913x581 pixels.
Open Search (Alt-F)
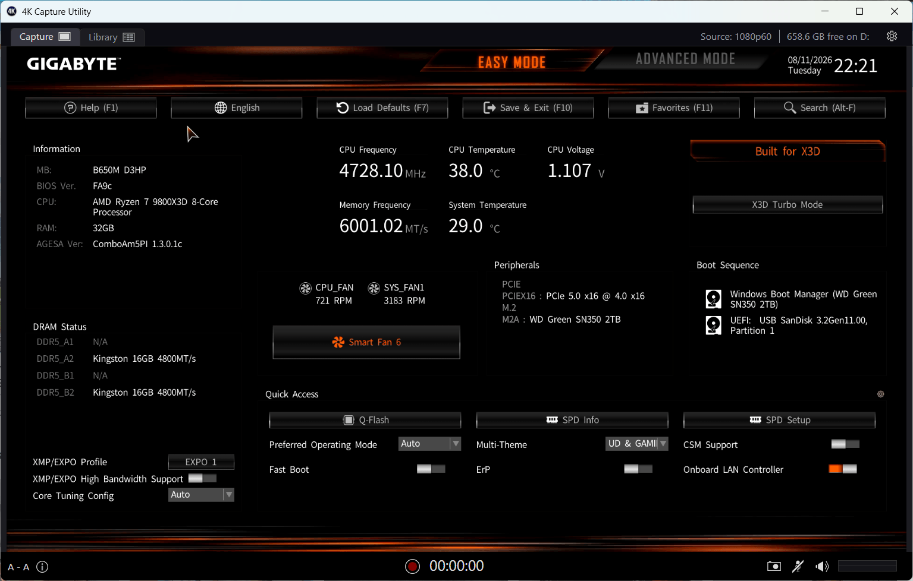point(820,108)
